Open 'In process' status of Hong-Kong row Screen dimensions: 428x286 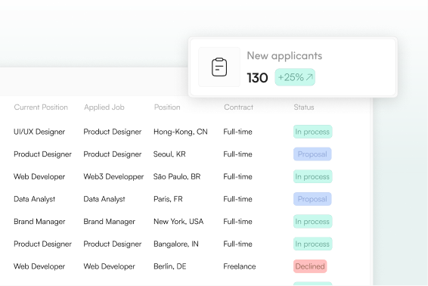point(312,132)
